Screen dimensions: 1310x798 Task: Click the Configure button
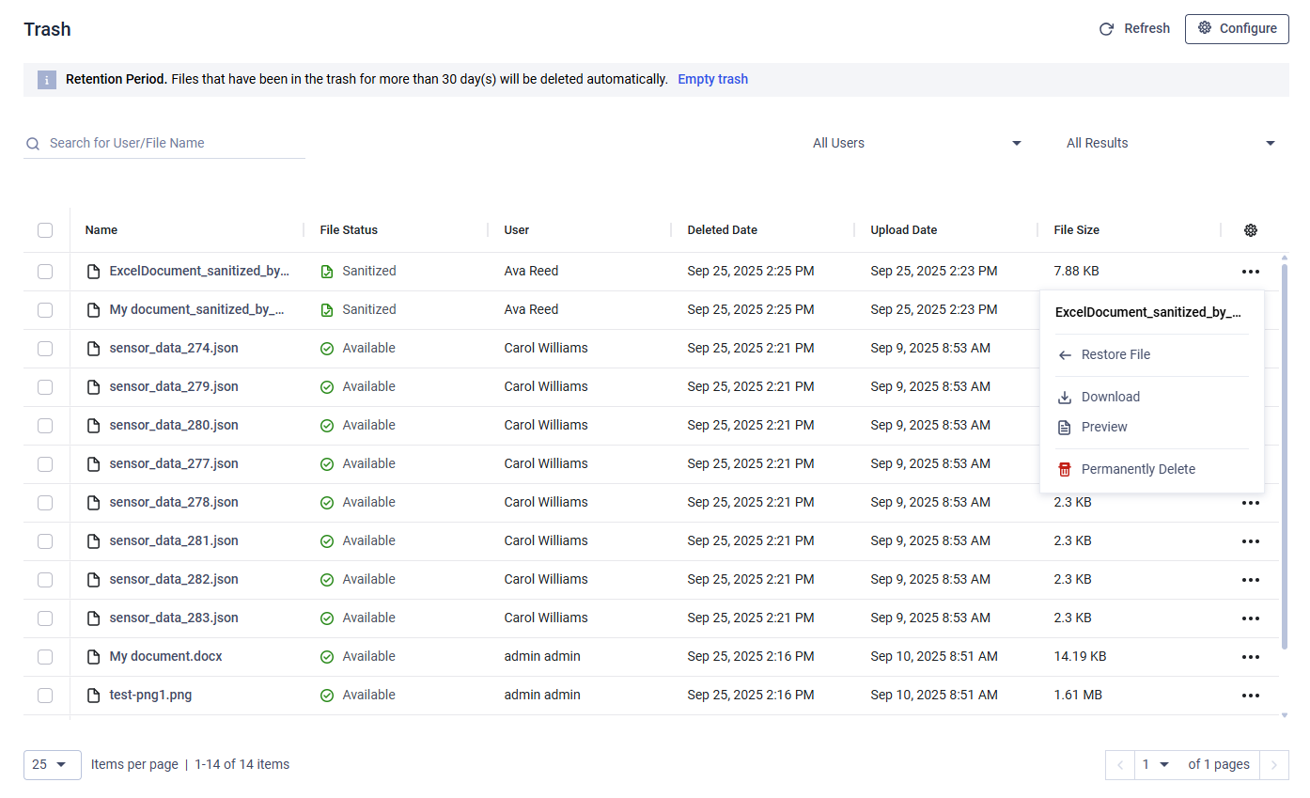pos(1237,29)
